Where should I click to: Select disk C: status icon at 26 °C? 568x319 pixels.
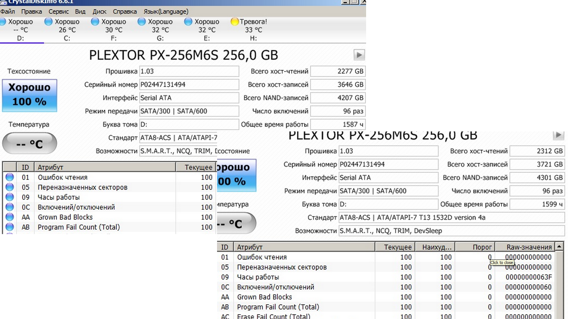click(x=48, y=22)
